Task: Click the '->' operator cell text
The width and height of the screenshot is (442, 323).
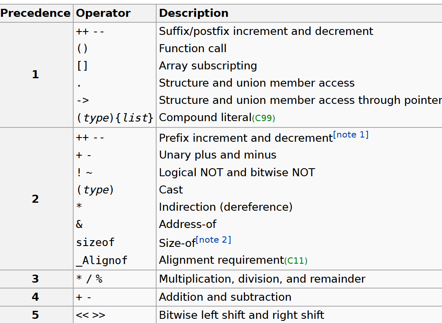Action: (x=83, y=100)
